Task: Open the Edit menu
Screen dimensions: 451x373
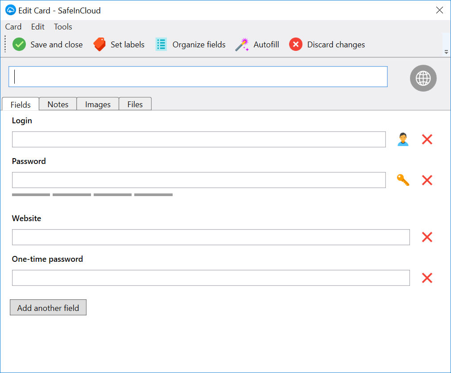Action: pyautogui.click(x=37, y=27)
